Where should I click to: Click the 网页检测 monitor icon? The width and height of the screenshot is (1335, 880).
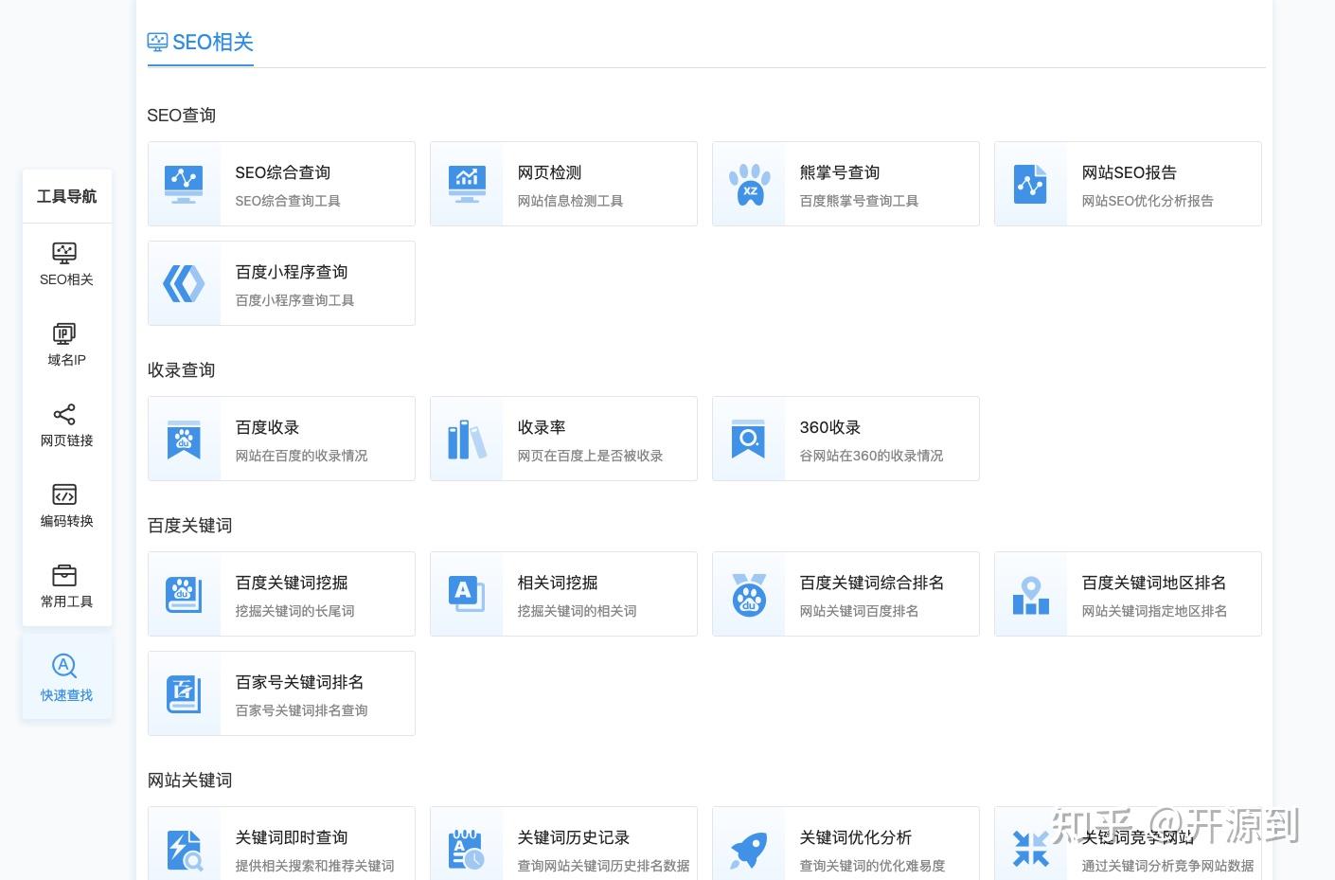pos(466,184)
